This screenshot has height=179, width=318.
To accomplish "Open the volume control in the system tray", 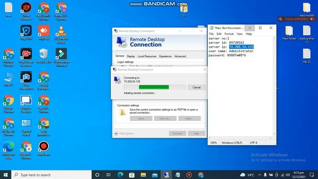I will pyautogui.click(x=288, y=175).
